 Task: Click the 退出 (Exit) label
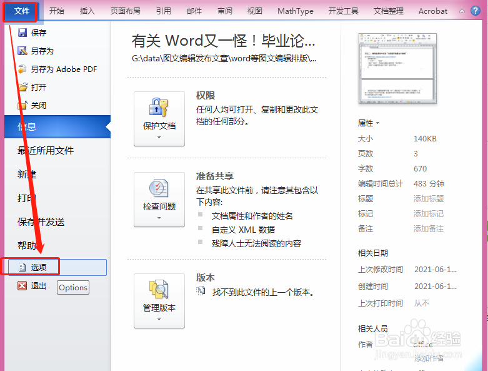39,286
